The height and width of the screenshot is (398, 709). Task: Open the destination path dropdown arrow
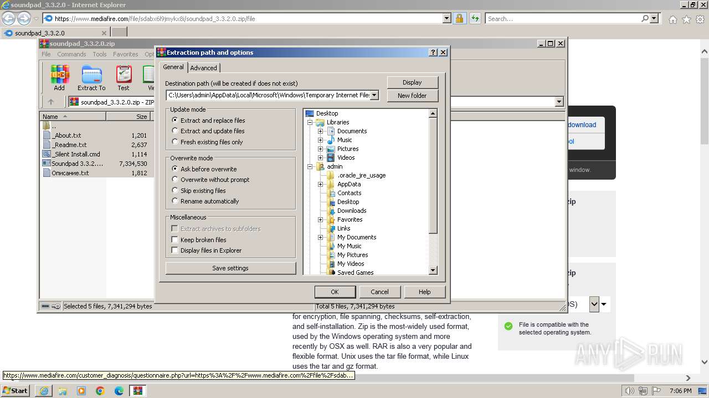(x=374, y=95)
